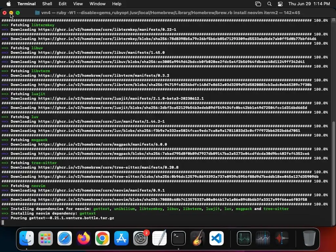336x252 pixels.
Task: Open the Window menu
Action: [x=97, y=4]
